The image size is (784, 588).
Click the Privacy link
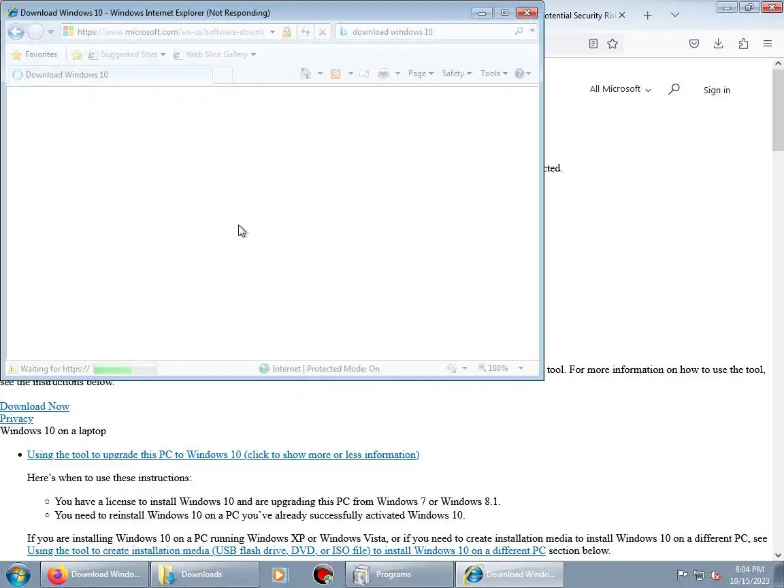[16, 419]
